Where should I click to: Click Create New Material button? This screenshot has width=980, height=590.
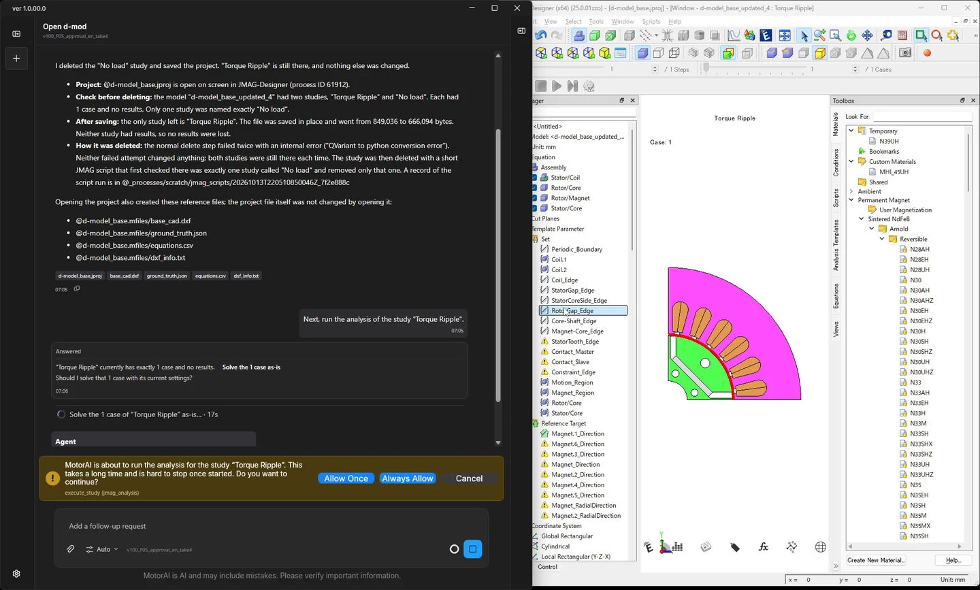876,560
